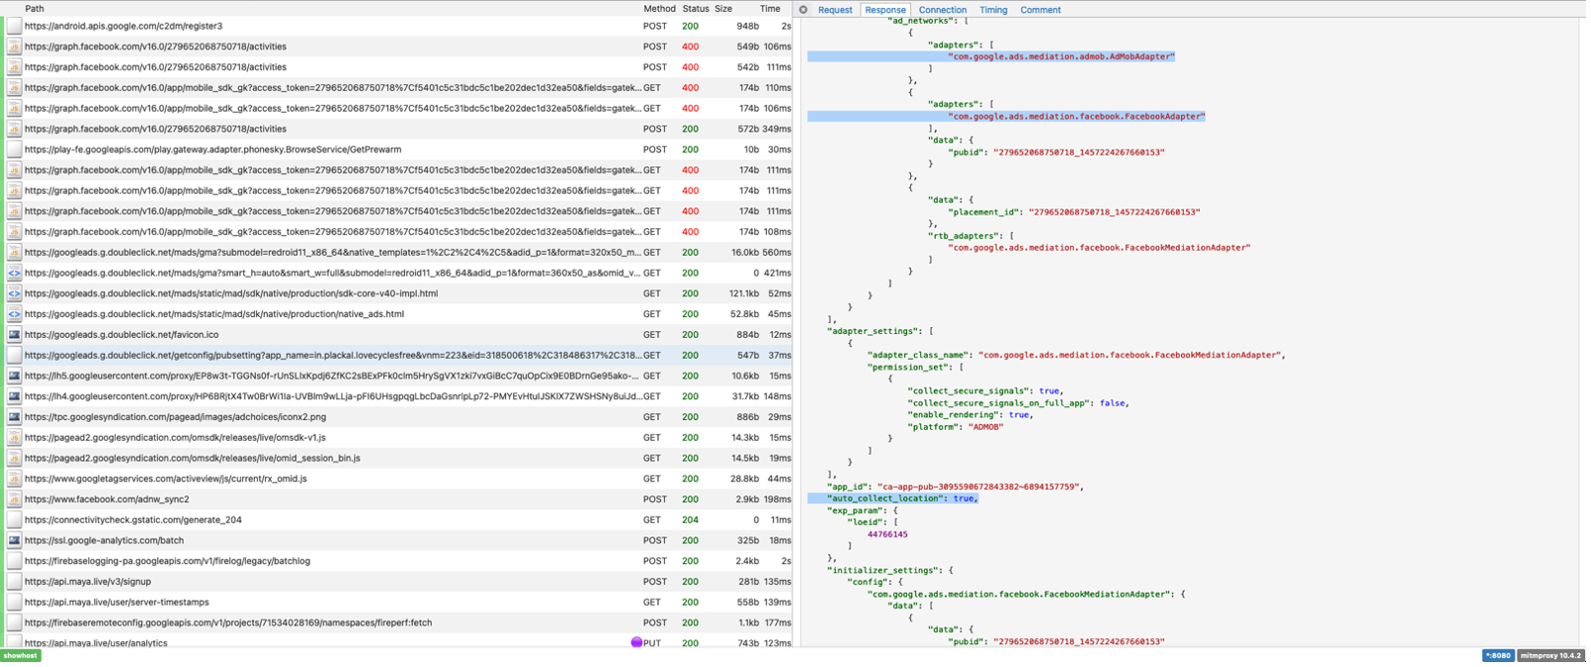Screen dimensions: 1591x667
Task: Open the Connection tab
Action: (x=942, y=10)
